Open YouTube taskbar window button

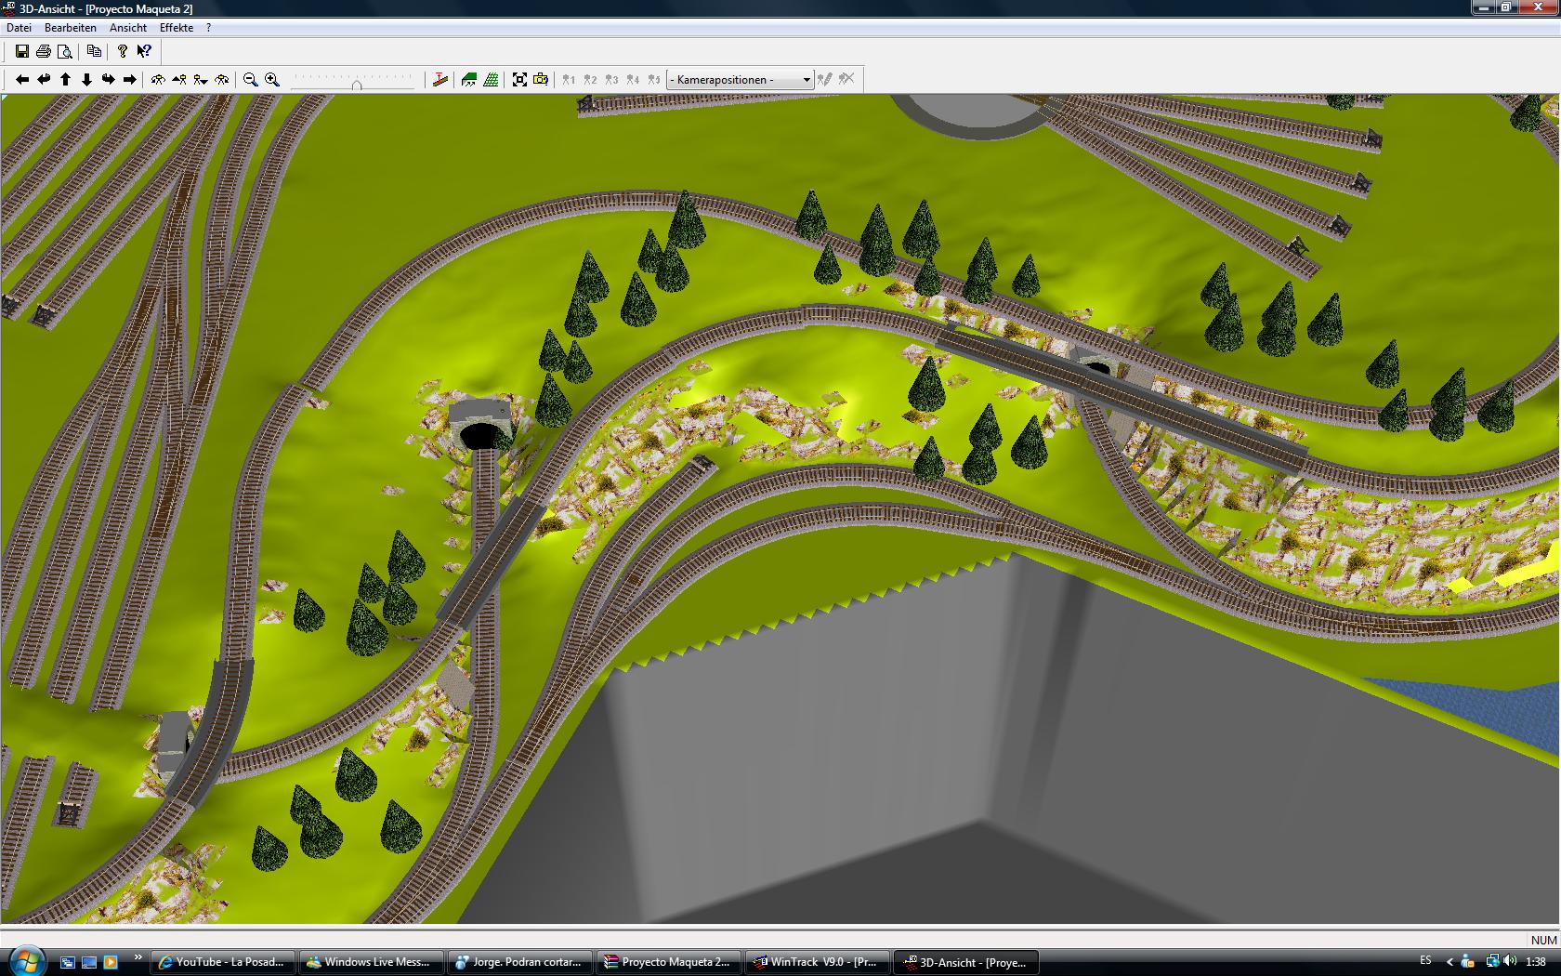pyautogui.click(x=223, y=962)
